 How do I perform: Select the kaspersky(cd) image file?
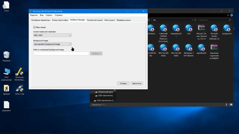176,31
